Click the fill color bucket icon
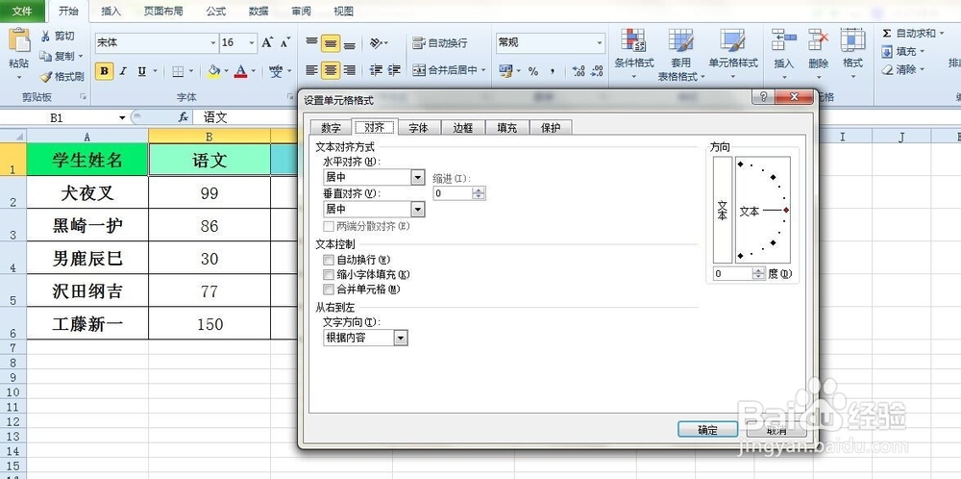Viewport: 961px width, 479px height. click(x=213, y=71)
